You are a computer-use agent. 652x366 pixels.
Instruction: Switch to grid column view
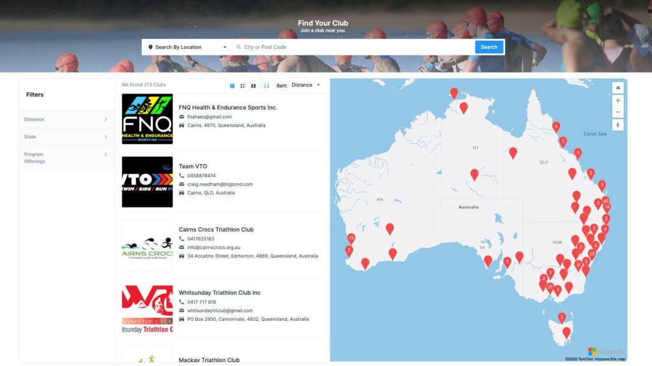(232, 86)
